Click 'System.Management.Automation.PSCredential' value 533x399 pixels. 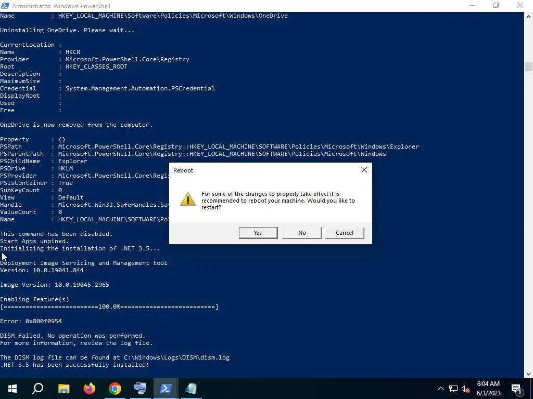click(x=140, y=88)
